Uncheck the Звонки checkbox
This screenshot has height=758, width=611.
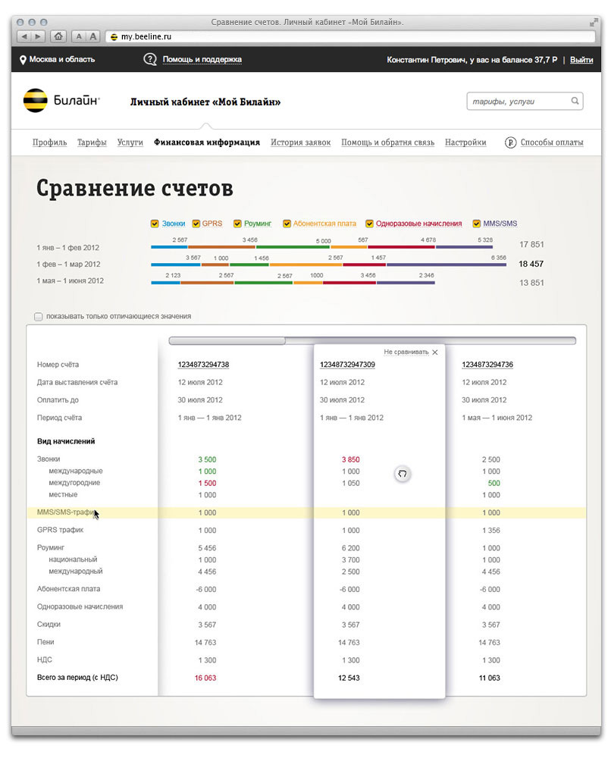(155, 224)
